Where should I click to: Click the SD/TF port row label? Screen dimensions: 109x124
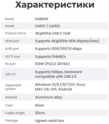pos(13,57)
